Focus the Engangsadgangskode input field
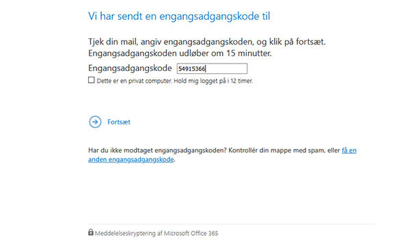 click(212, 68)
